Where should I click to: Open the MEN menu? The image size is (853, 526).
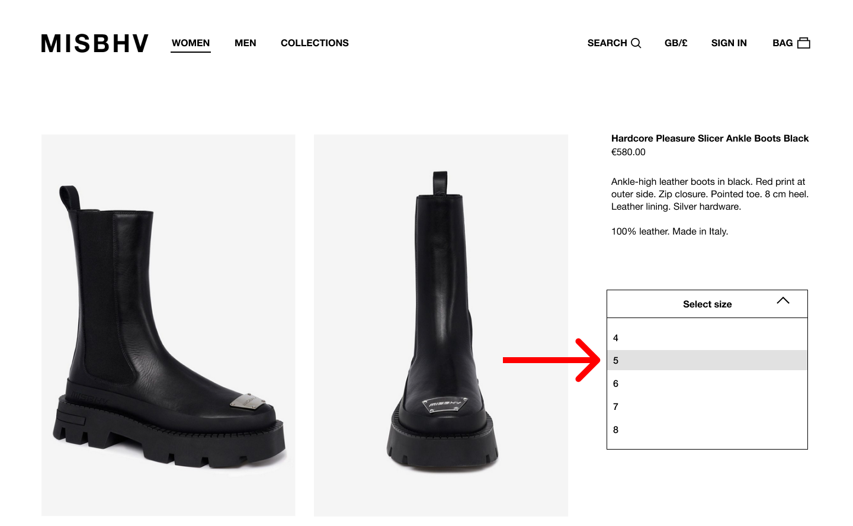pyautogui.click(x=245, y=43)
